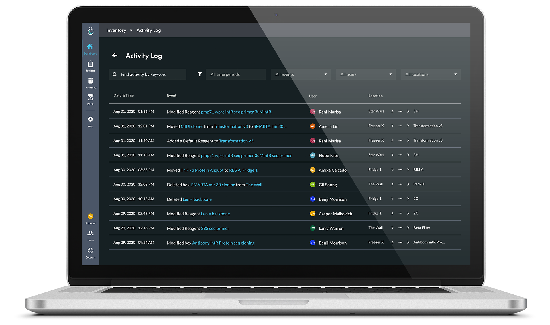Screen dimensions: 550x325
Task: Open the DNA helix icon
Action: [90, 98]
